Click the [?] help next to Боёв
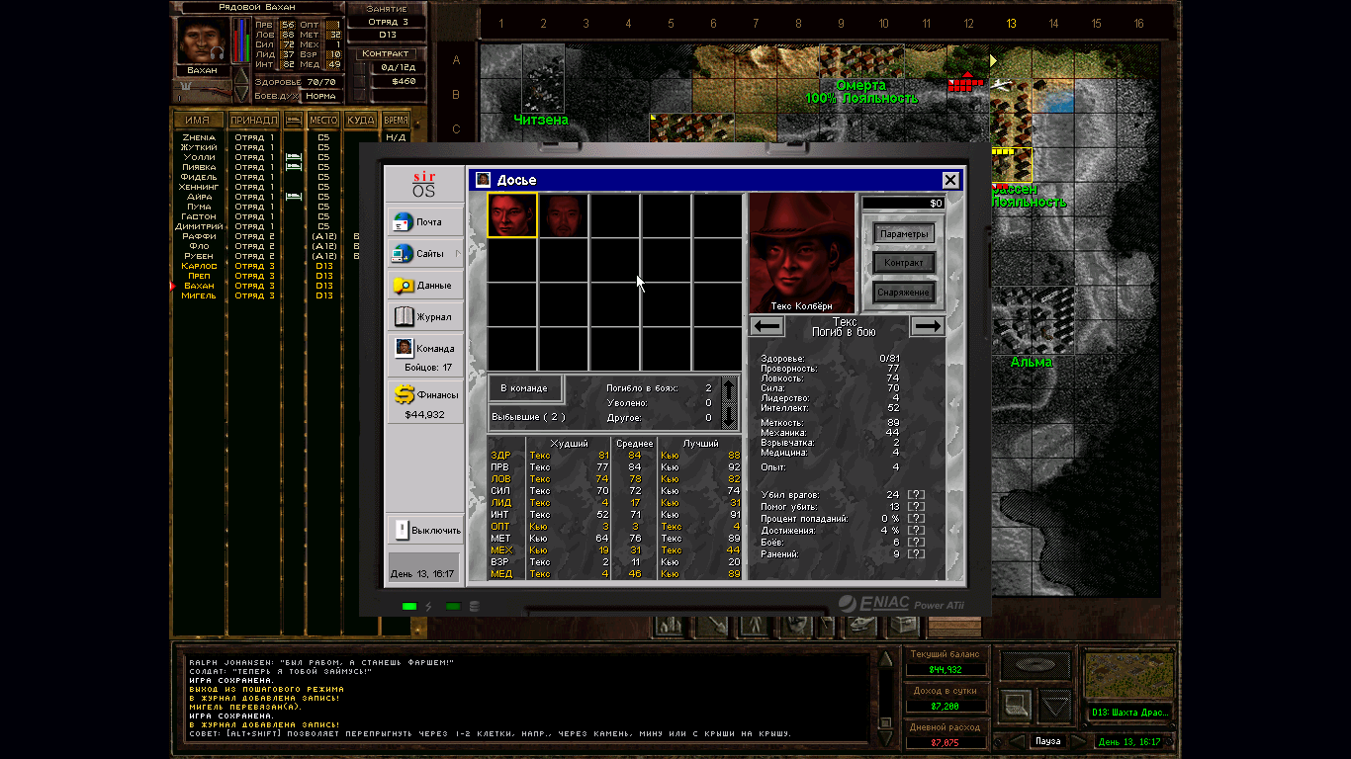Screen dimensions: 1351x759 click(x=916, y=542)
